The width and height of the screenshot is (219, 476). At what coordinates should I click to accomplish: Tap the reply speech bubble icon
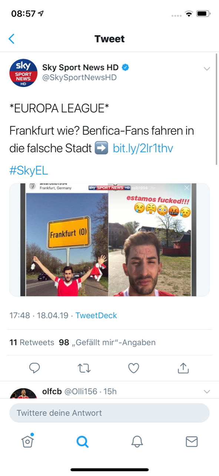point(34,368)
